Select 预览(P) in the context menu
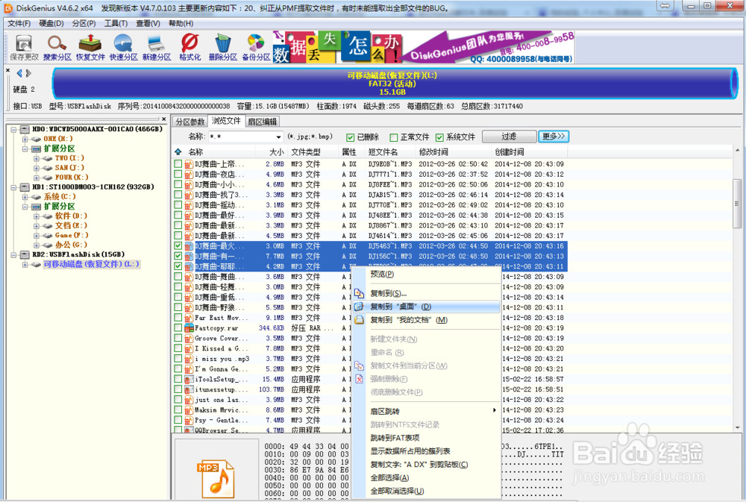The image size is (746, 502). coord(426,274)
